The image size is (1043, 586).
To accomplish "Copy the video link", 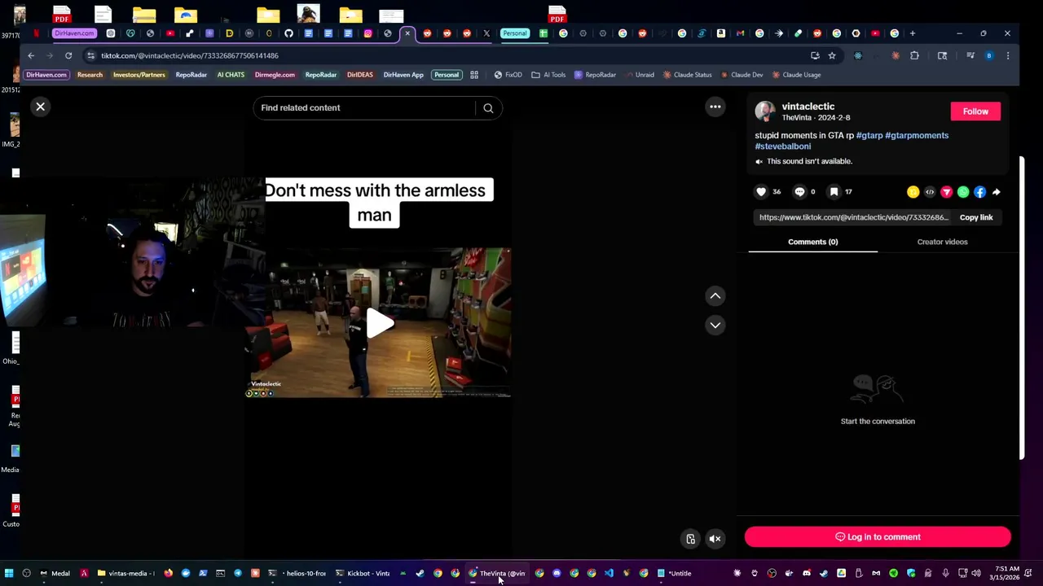I will point(975,217).
